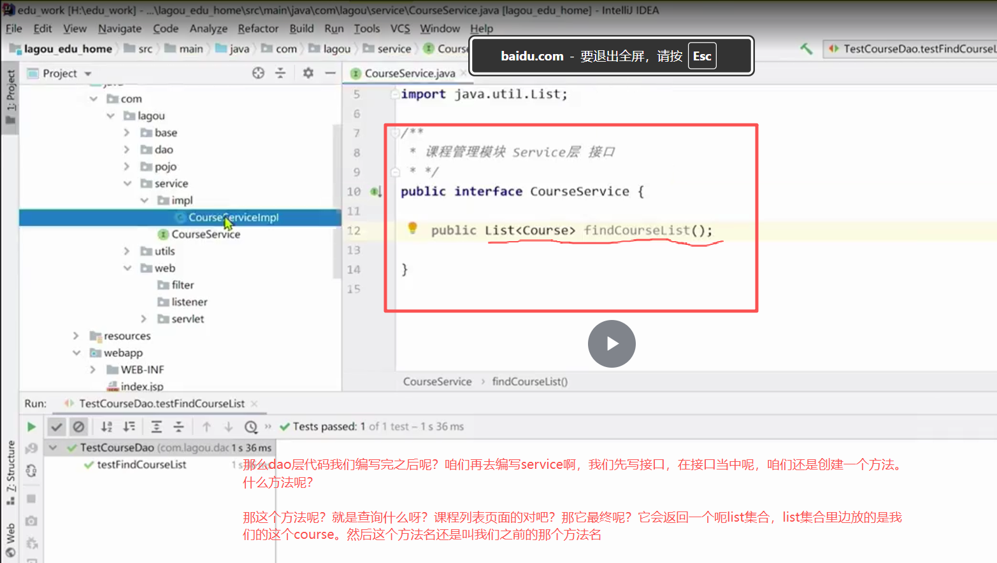Viewport: 997px width, 563px height.
Task: Toggle Show Ignored tests button
Action: (78, 427)
